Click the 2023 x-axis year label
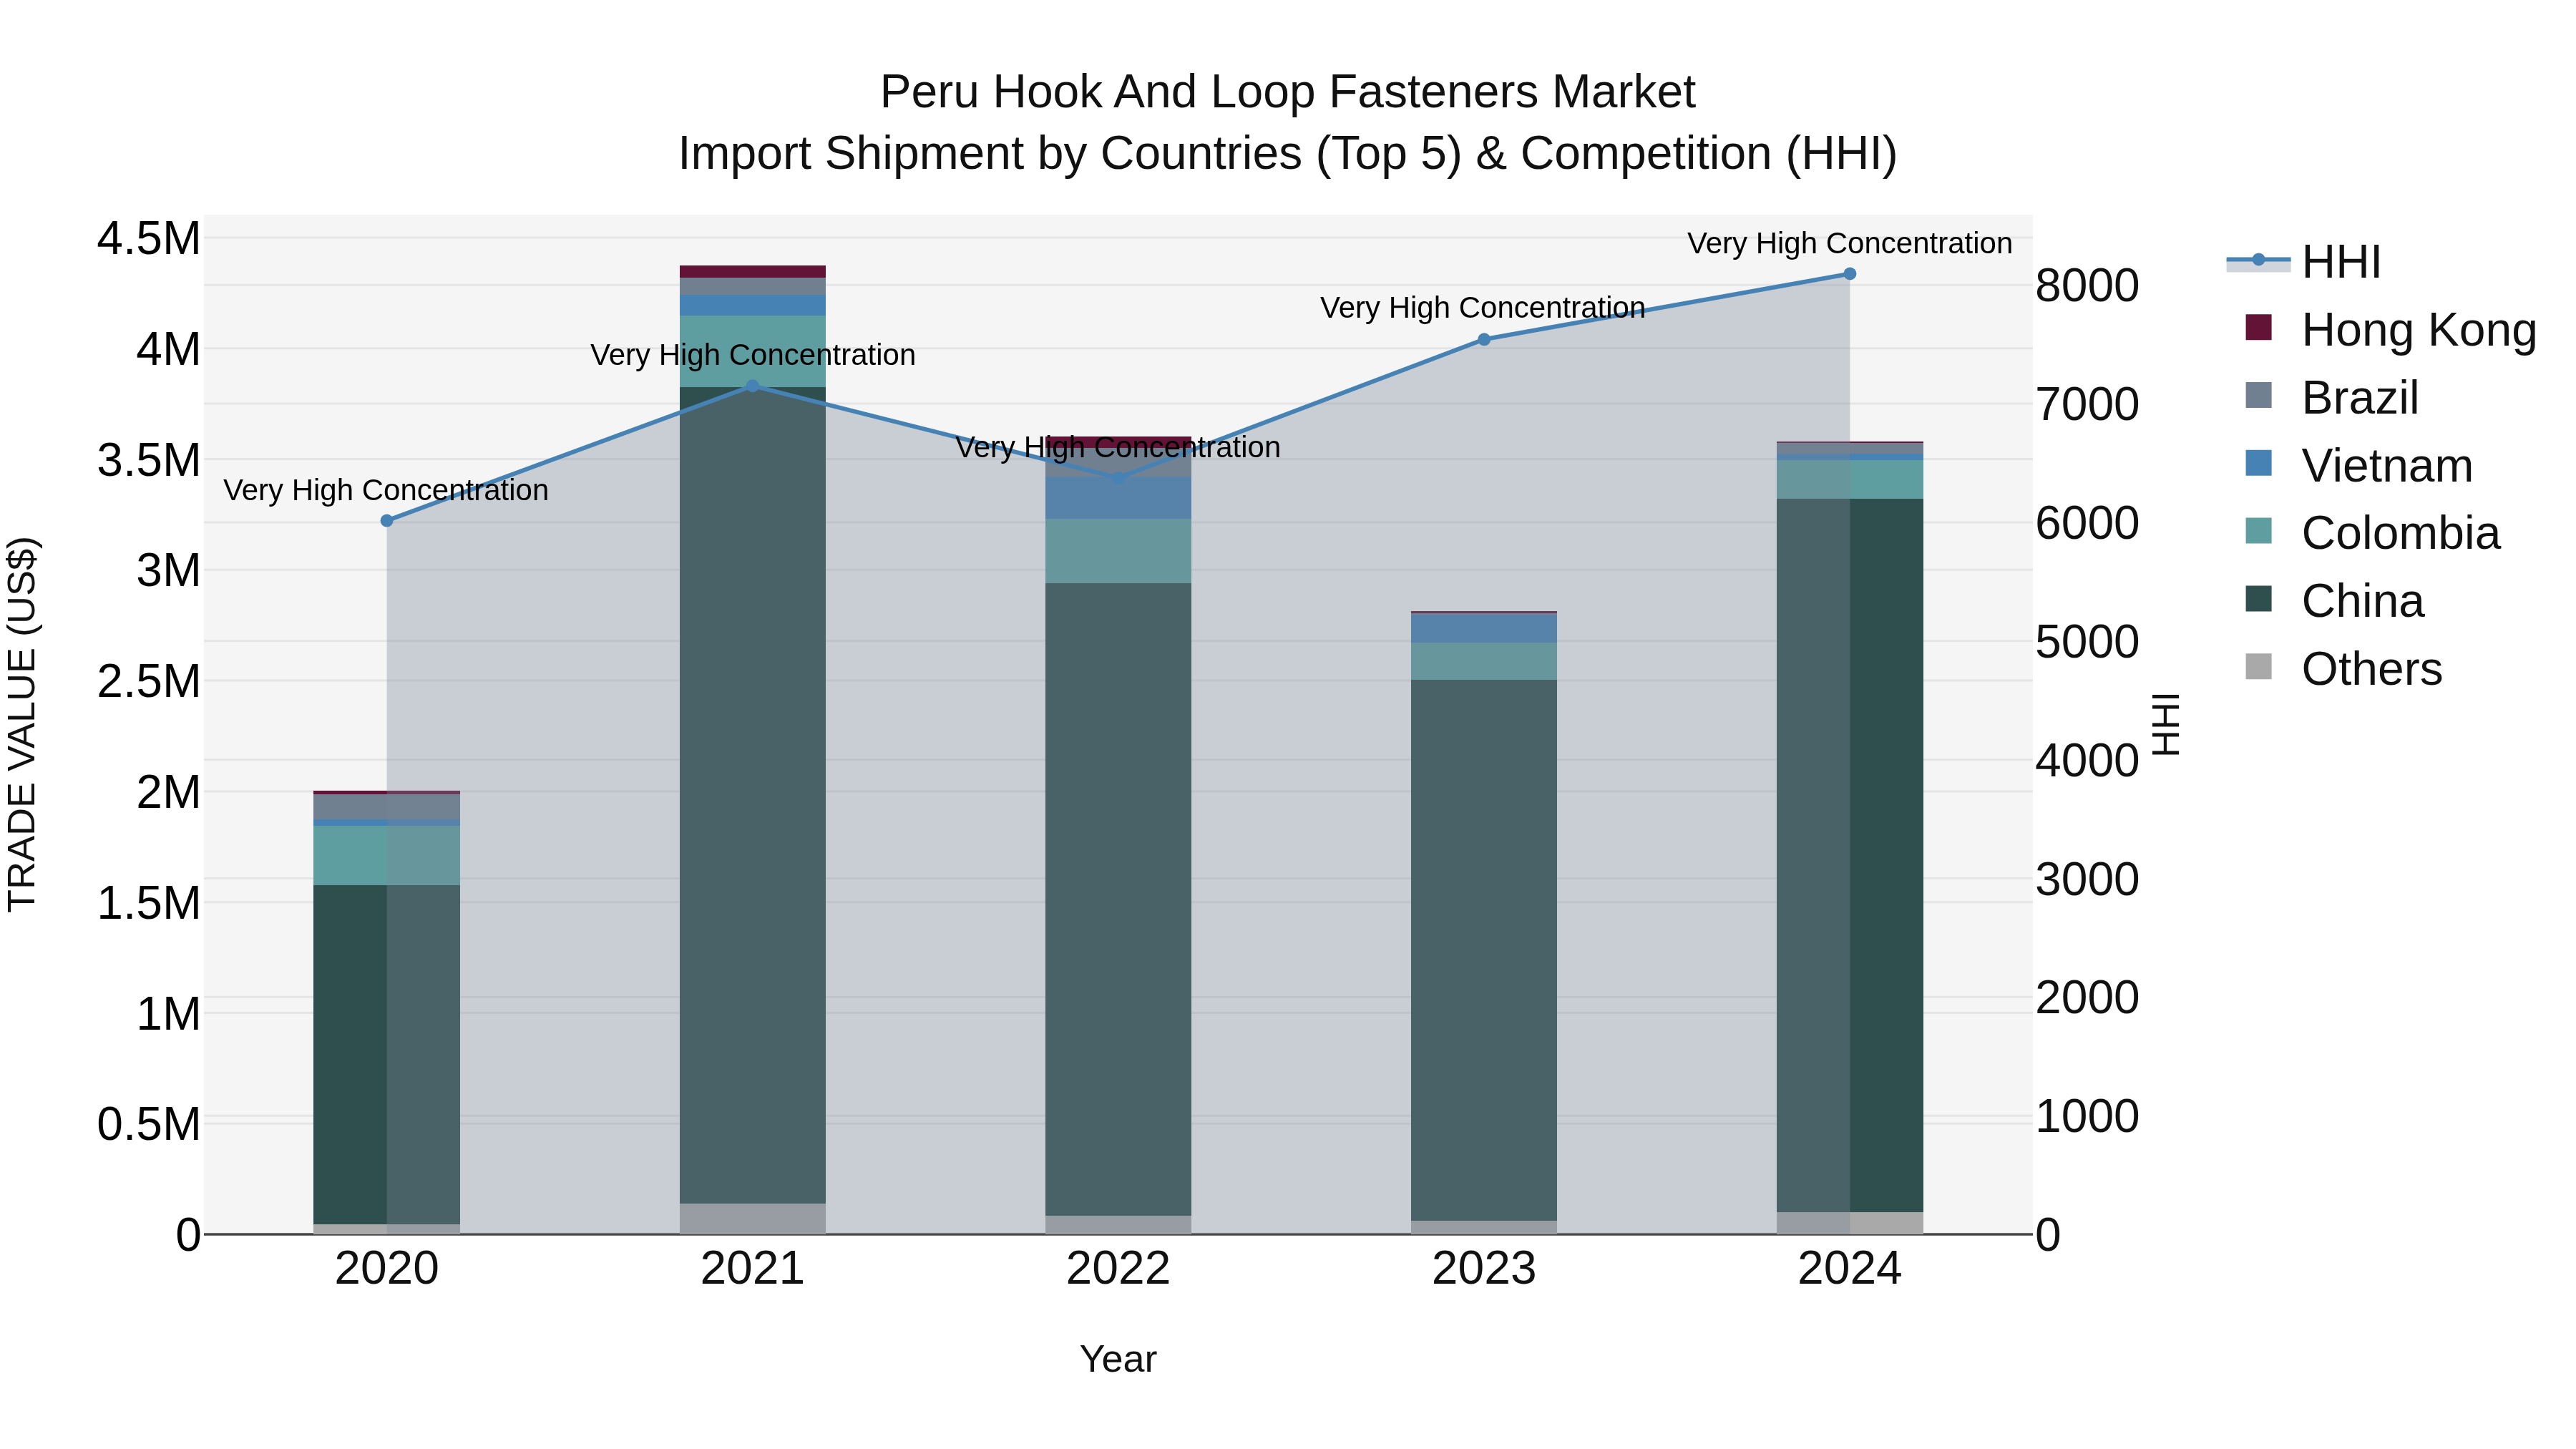Screen dimensions: 2576x1449 click(x=1484, y=1269)
